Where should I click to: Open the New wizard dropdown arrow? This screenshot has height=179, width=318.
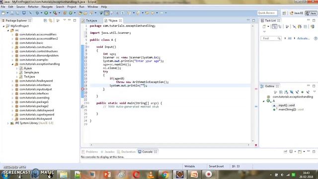[x=7, y=13]
